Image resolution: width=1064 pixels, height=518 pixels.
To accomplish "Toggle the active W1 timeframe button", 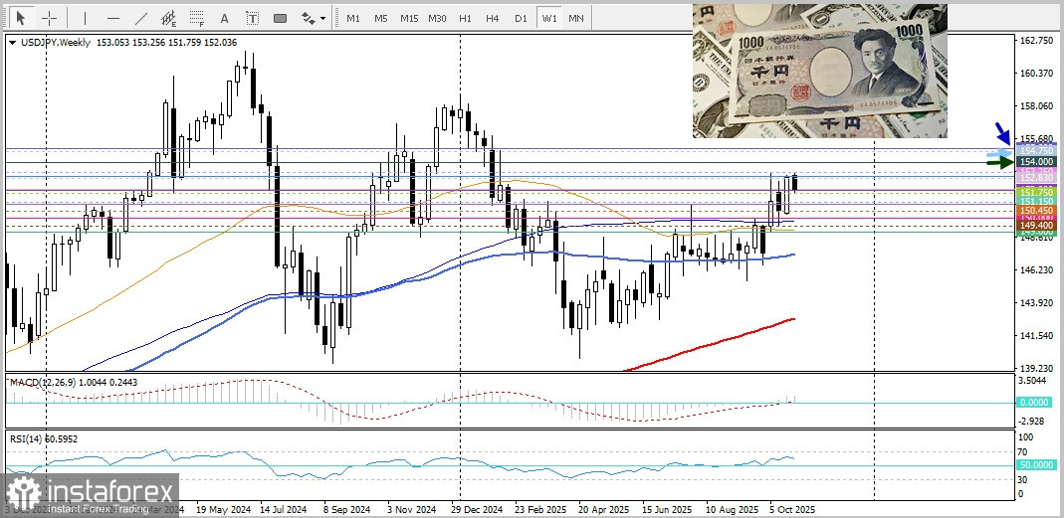I will [x=549, y=18].
